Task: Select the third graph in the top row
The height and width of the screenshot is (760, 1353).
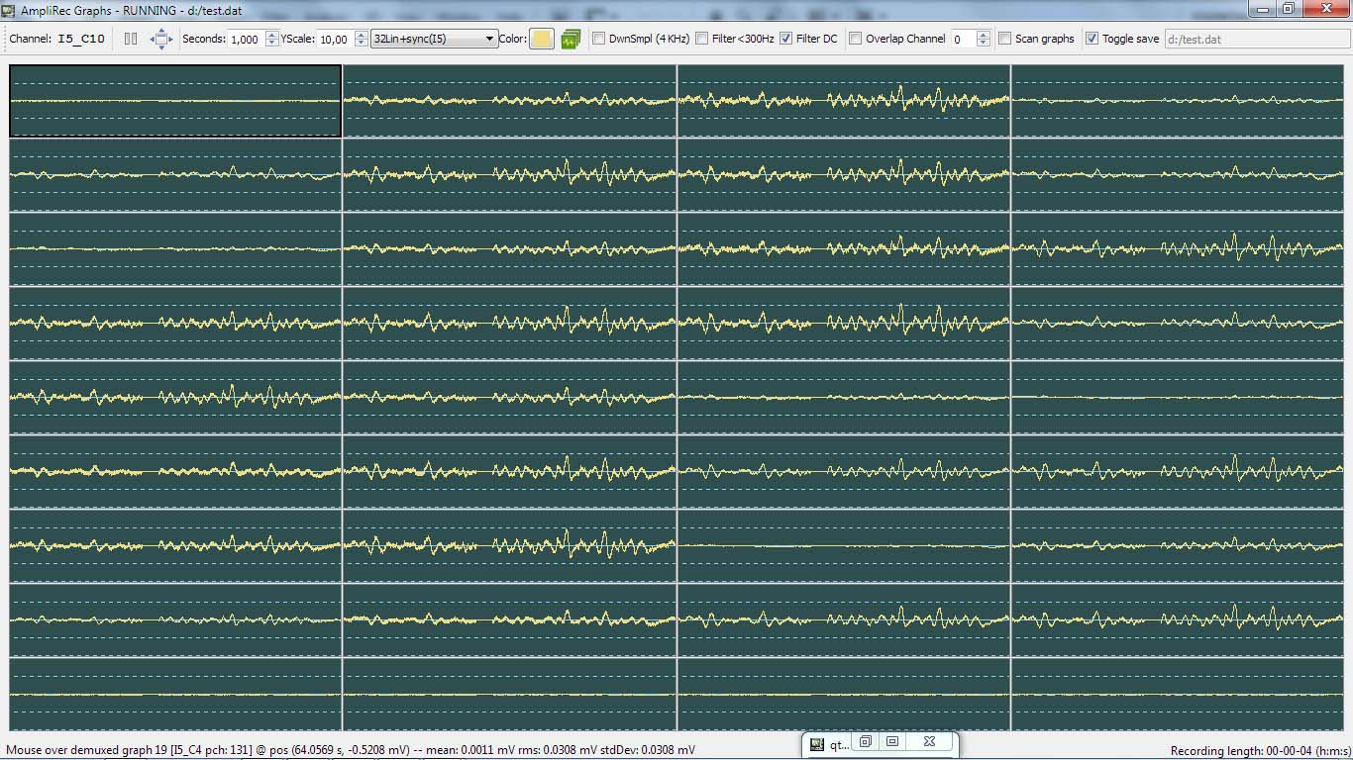Action: coord(844,101)
